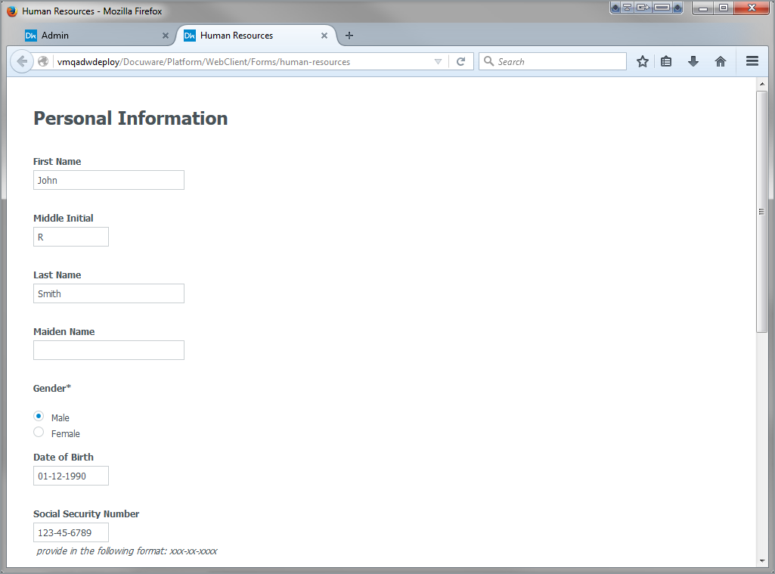Open the address bar autocomplete dropdown
Image resolution: width=775 pixels, height=574 pixels.
pos(439,61)
